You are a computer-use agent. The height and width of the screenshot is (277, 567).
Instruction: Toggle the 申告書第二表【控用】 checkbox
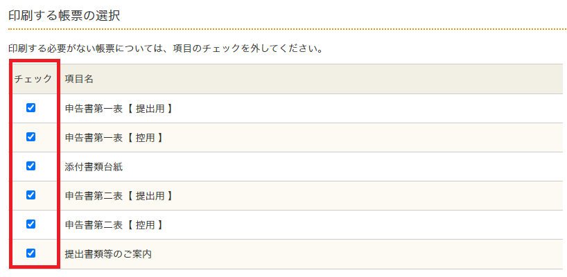click(30, 224)
